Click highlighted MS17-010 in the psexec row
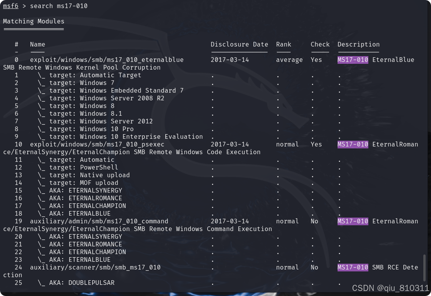 pos(353,144)
